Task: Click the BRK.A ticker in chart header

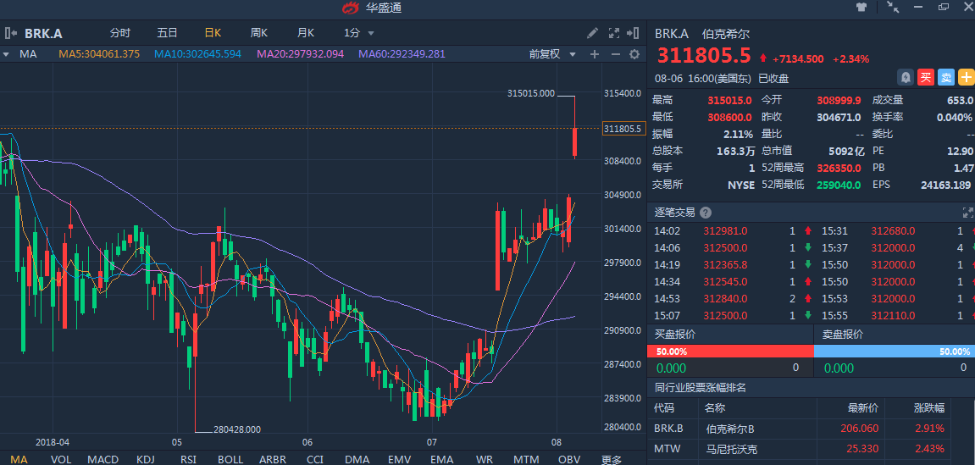Action: click(x=43, y=33)
